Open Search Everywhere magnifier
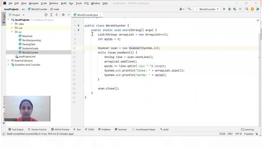The width and height of the screenshot is (262, 147). coord(247,9)
